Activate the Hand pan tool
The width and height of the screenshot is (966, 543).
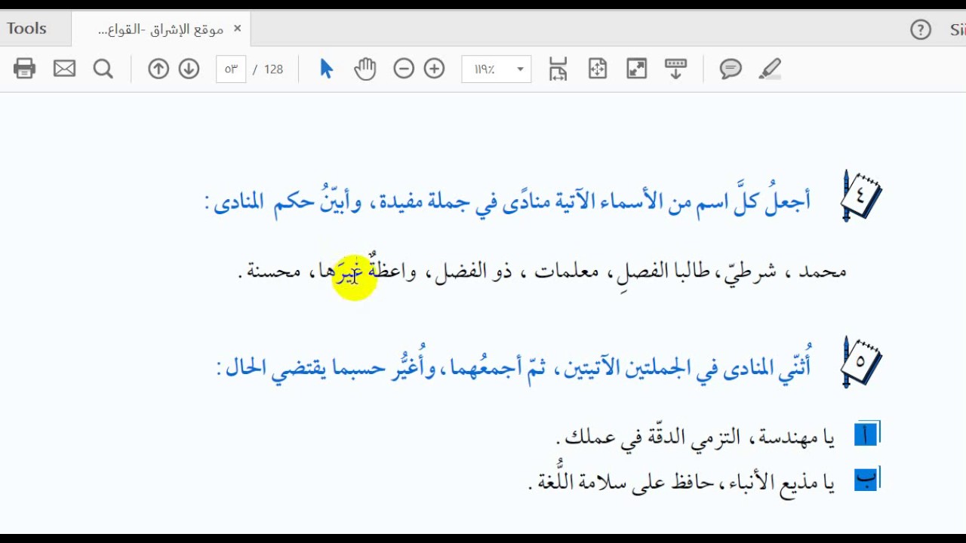pyautogui.click(x=365, y=69)
